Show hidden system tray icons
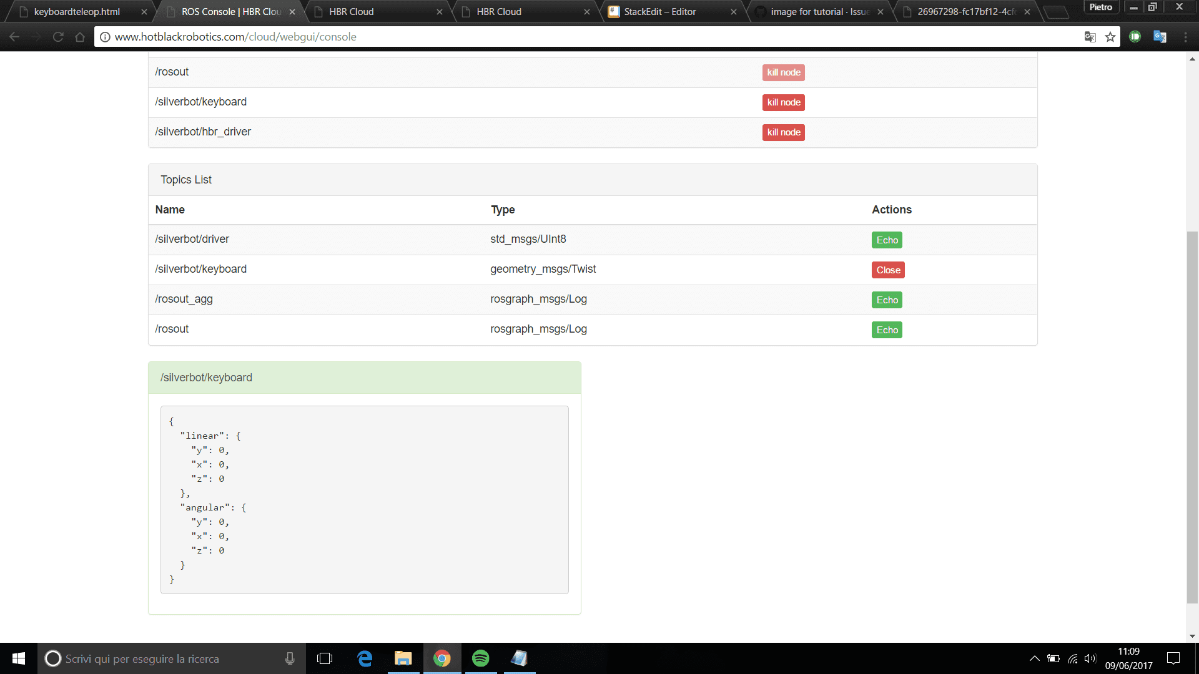Image resolution: width=1199 pixels, height=674 pixels. coord(1034,658)
